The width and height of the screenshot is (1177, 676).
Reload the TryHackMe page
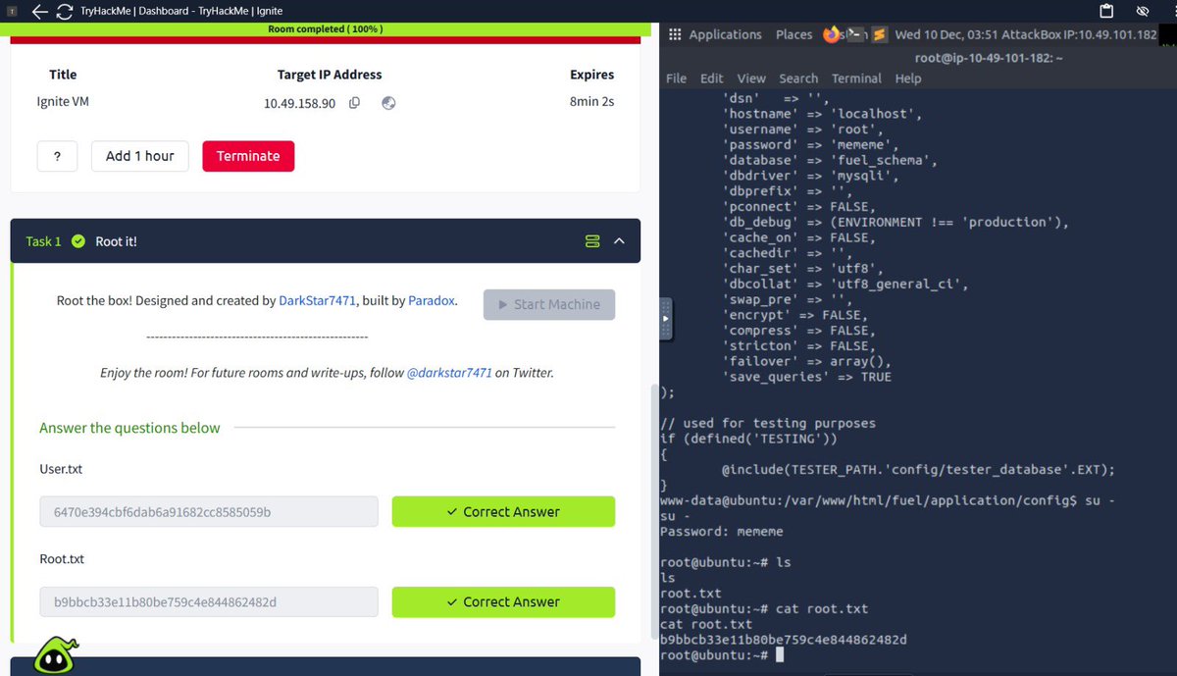[x=65, y=12]
